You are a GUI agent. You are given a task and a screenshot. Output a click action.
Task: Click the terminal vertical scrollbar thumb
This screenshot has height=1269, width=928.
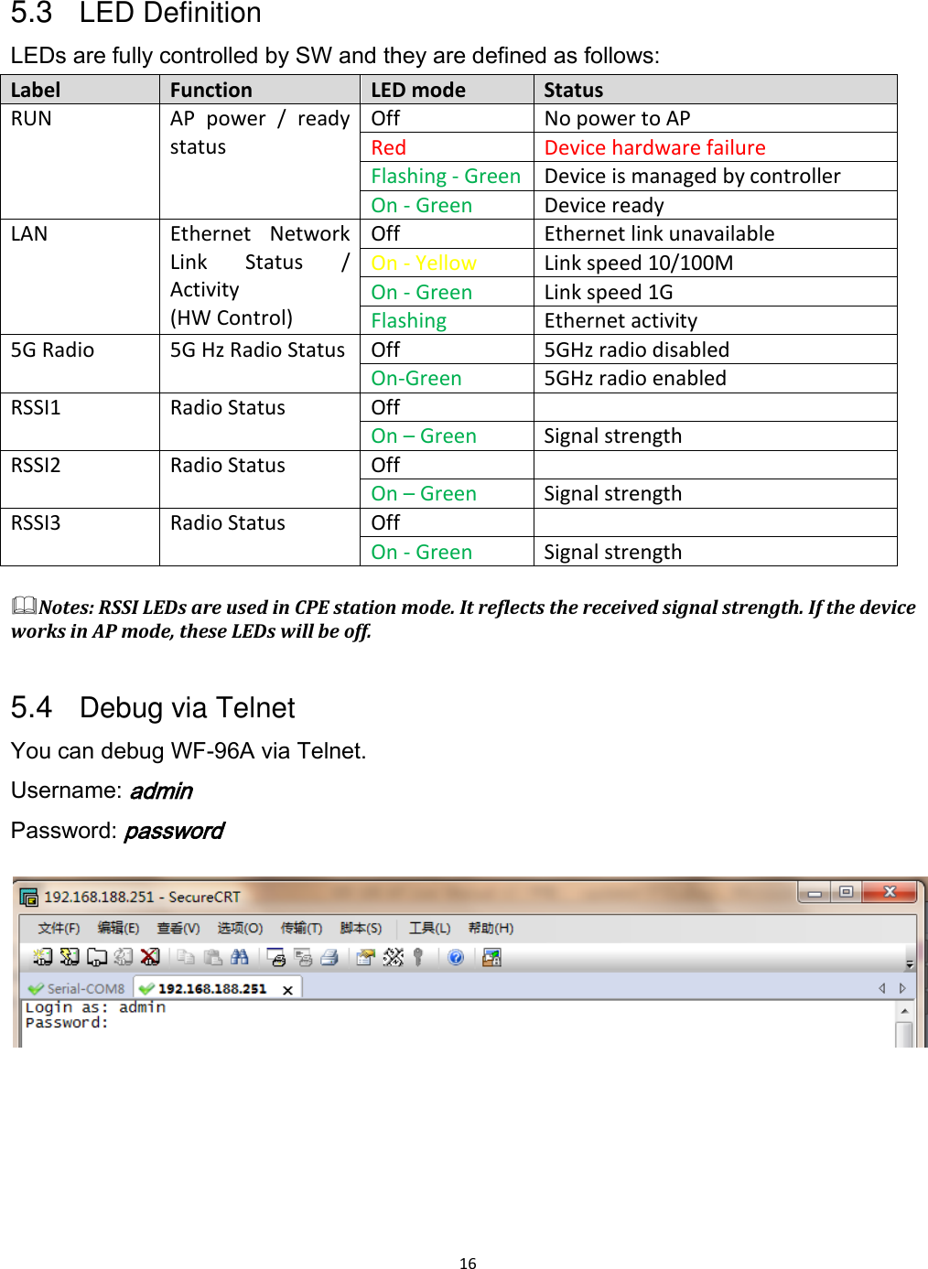point(904,1034)
